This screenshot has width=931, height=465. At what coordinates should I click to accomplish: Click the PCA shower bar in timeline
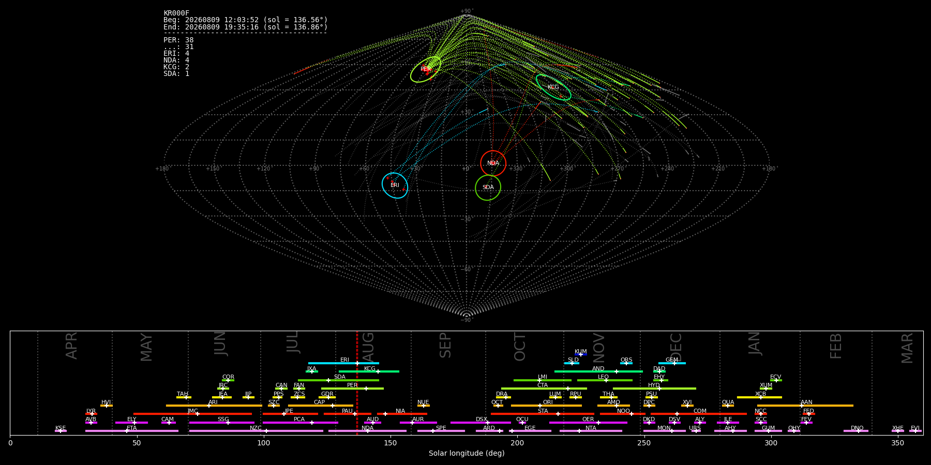300,423
